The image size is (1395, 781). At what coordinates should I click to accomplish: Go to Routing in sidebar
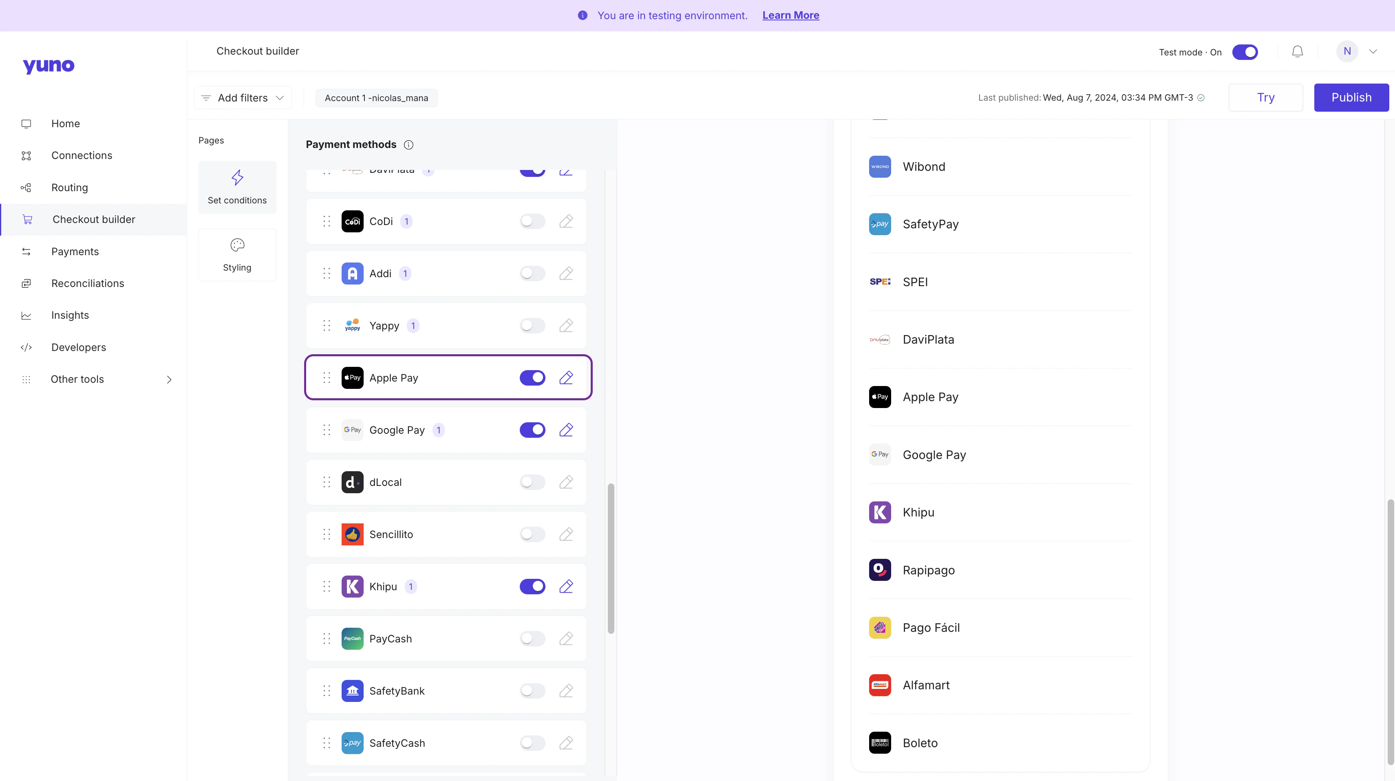pyautogui.click(x=69, y=188)
